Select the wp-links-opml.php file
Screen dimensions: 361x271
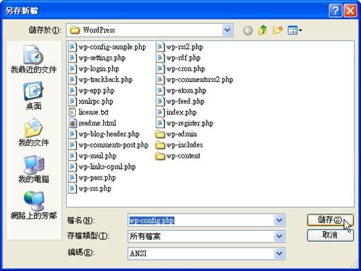[102, 167]
